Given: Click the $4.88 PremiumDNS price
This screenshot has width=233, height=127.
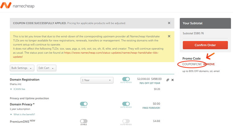Looking at the screenshot, I should (157, 121).
